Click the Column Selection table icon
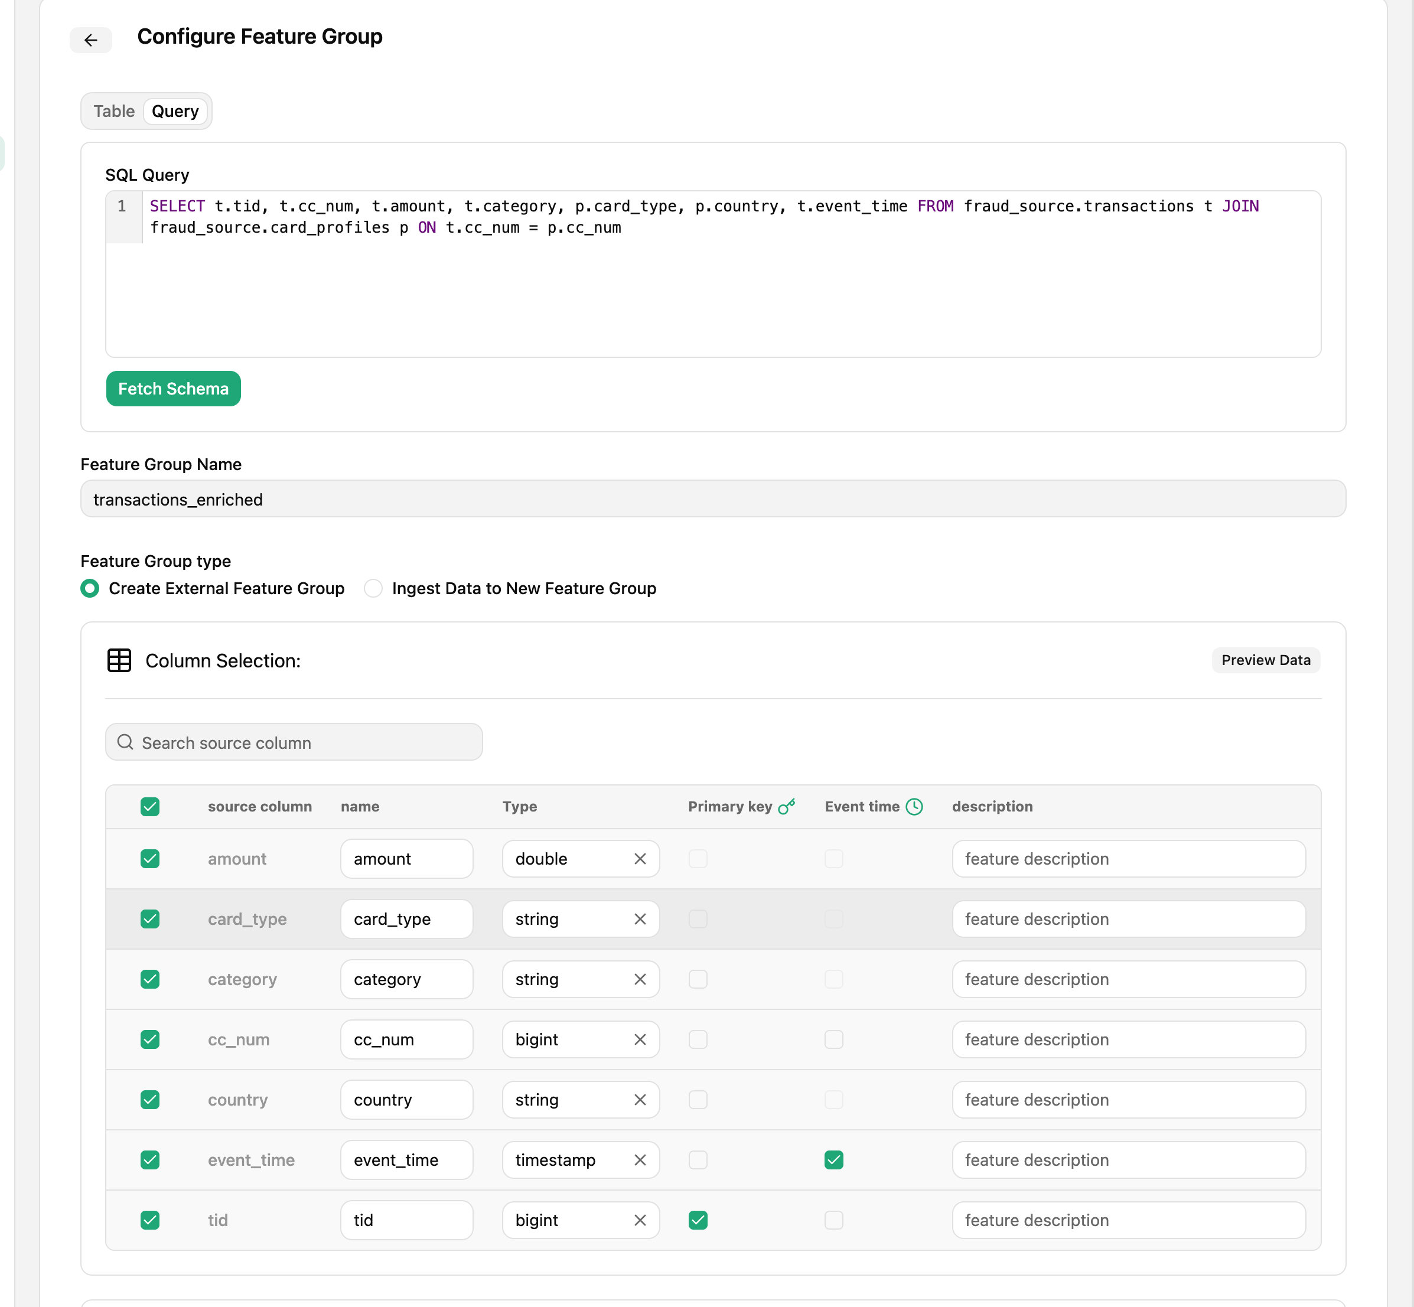The height and width of the screenshot is (1307, 1414). (119, 660)
